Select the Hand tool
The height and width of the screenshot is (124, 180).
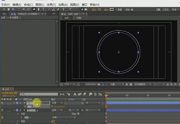pos(9,9)
